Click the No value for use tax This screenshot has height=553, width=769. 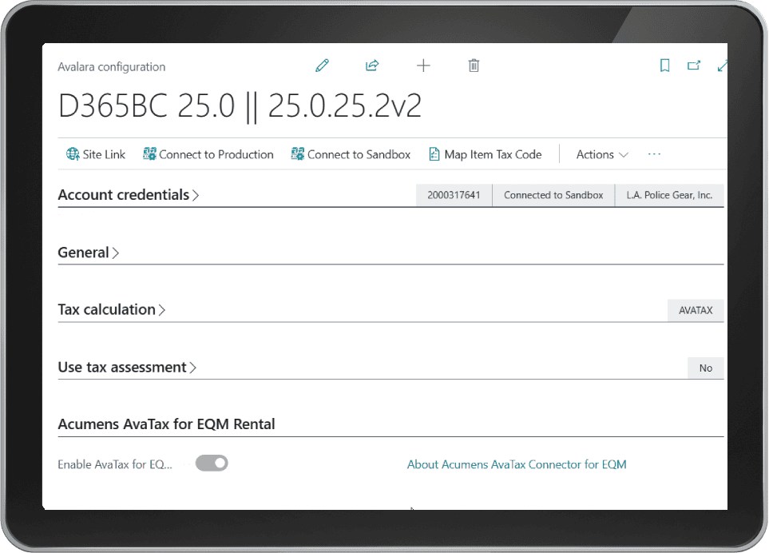pos(706,368)
